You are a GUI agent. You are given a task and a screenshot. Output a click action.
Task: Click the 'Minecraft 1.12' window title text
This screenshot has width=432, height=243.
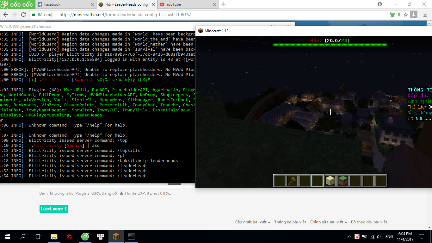pos(216,31)
